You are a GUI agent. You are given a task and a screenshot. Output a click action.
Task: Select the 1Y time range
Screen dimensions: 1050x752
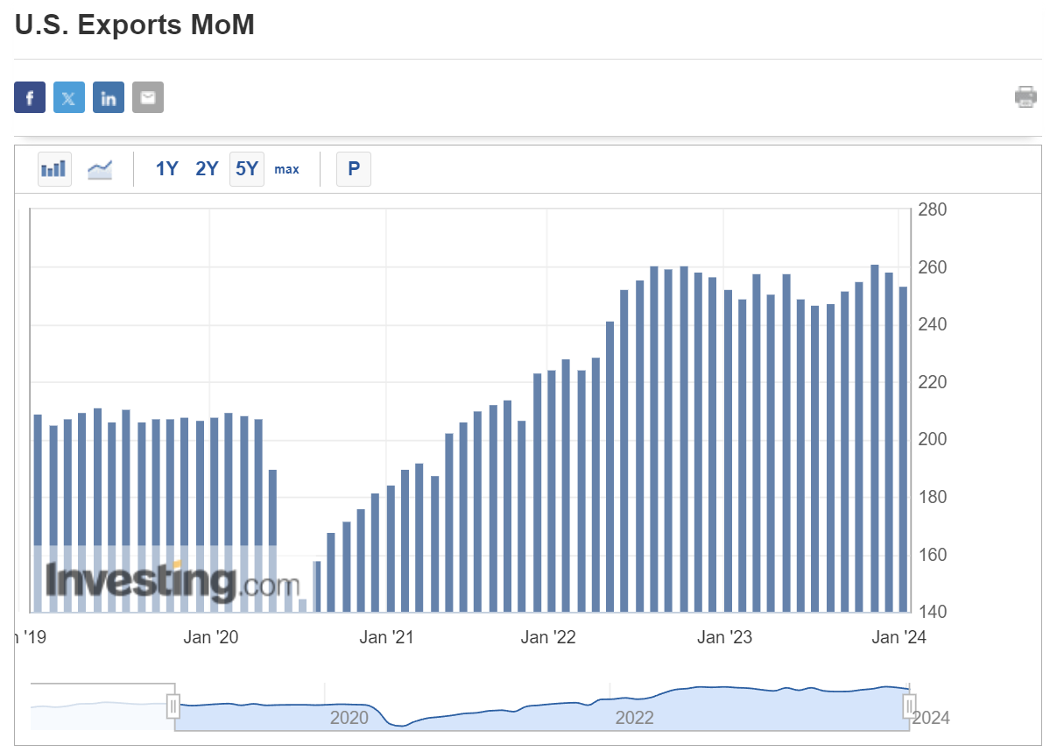point(166,169)
